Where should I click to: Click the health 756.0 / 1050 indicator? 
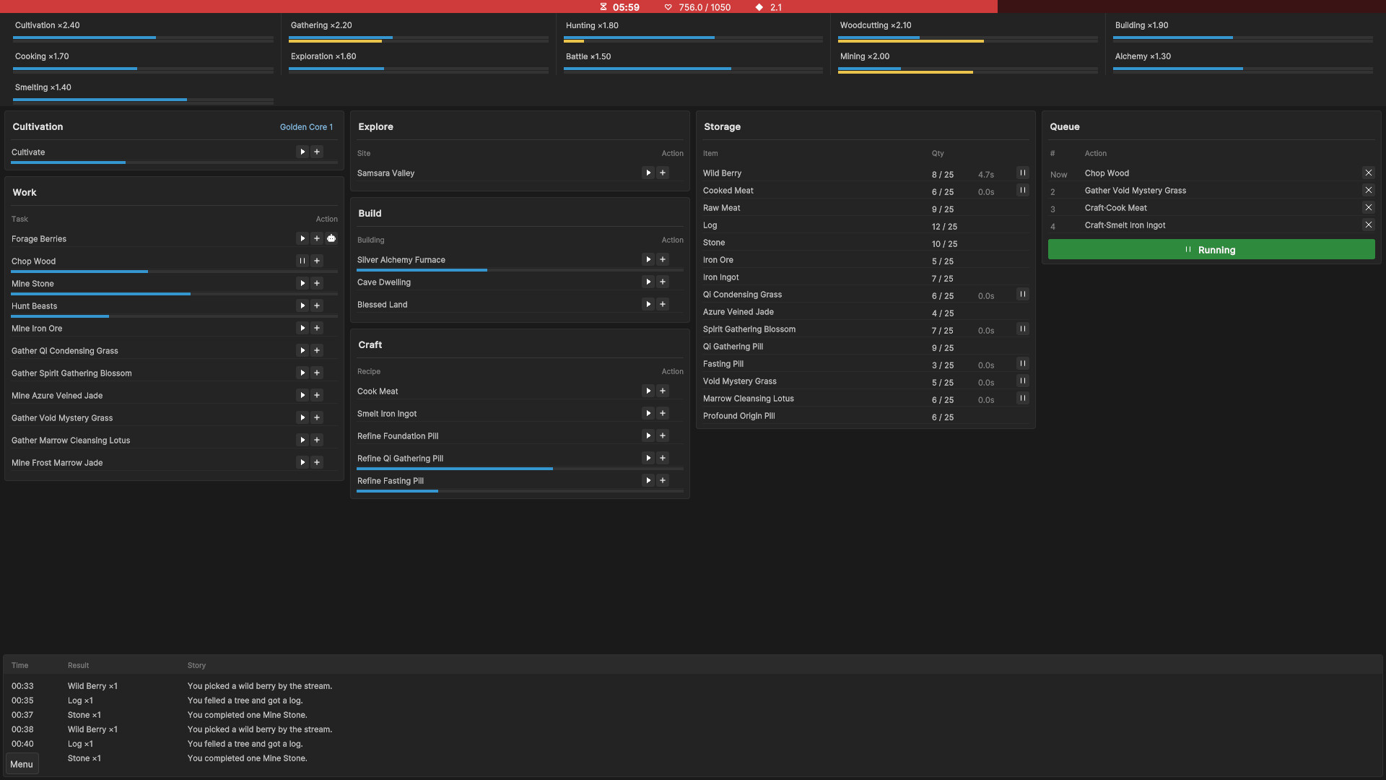pos(697,7)
